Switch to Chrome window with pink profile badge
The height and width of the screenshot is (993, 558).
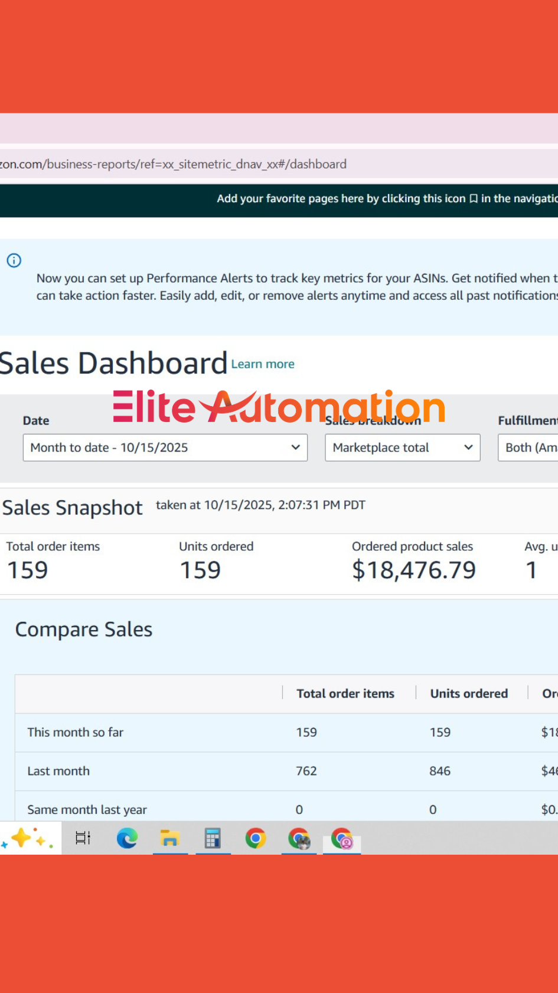342,838
